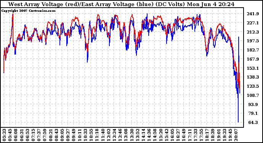
Task: Select the chart title text
Action: 121,4
